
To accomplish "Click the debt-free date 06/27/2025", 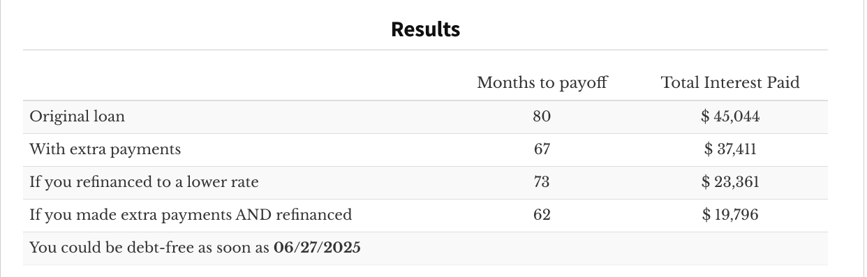I will (x=318, y=248).
